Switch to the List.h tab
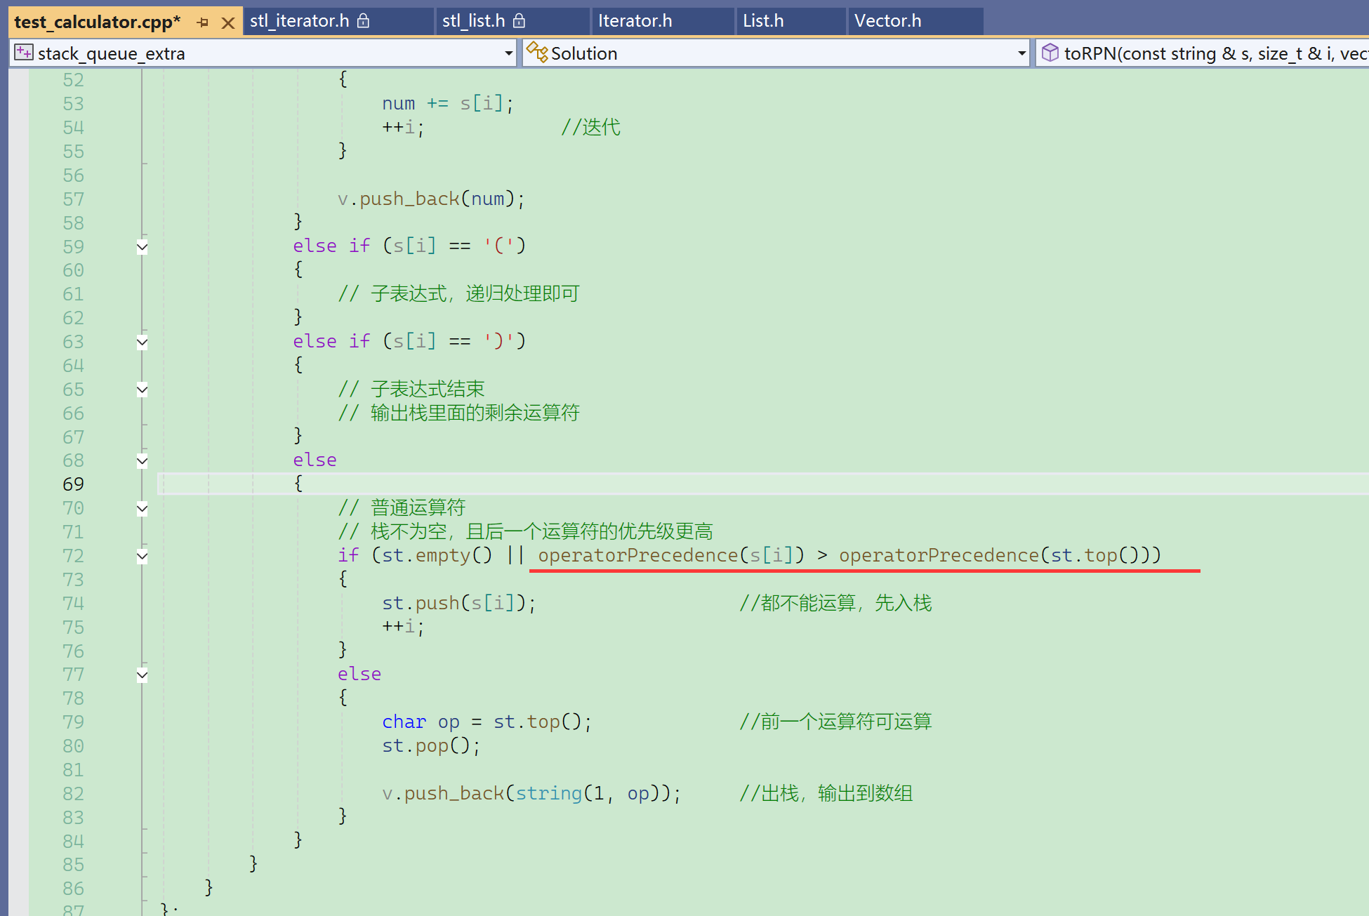This screenshot has height=916, width=1369. pos(763,21)
